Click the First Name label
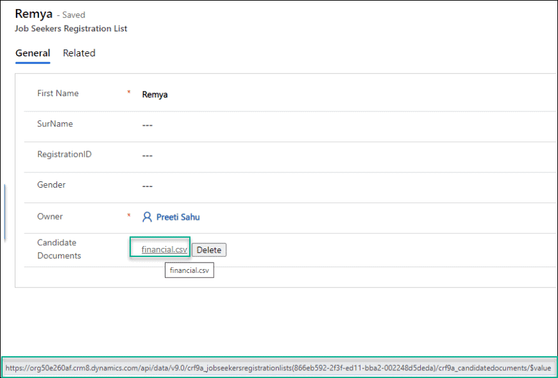Viewport: 558px width, 378px height. 58,93
